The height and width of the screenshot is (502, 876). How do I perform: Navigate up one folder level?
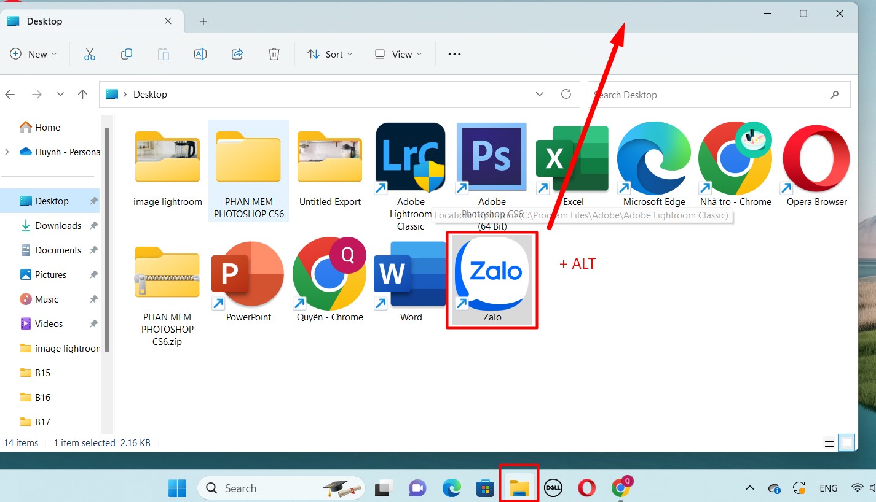[83, 94]
